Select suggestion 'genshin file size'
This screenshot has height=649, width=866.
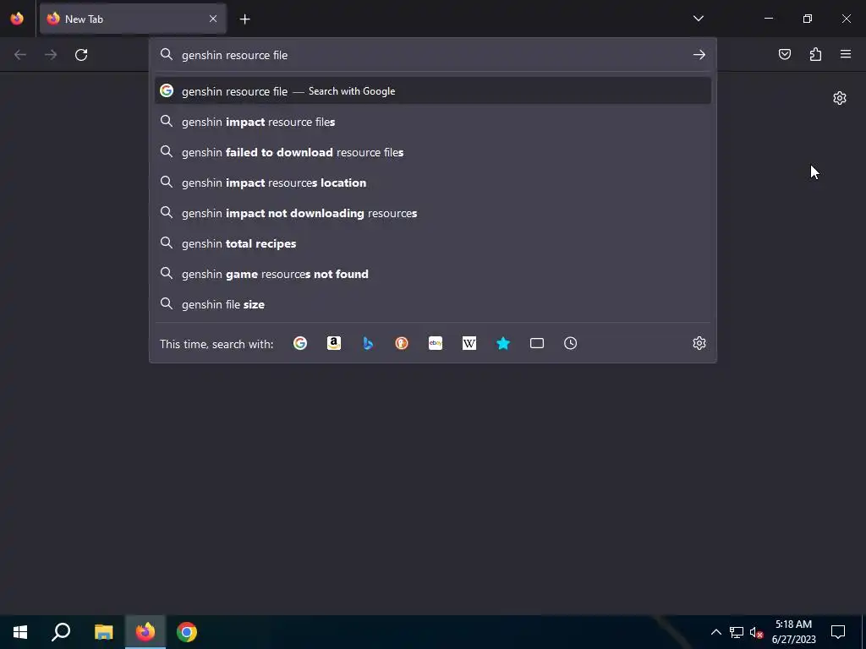[433, 304]
